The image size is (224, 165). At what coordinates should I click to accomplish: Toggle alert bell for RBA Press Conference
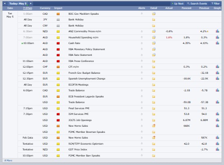(x=142, y=61)
